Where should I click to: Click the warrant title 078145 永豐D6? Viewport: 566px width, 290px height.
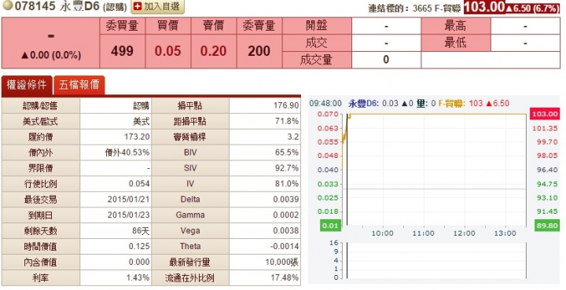[57, 6]
